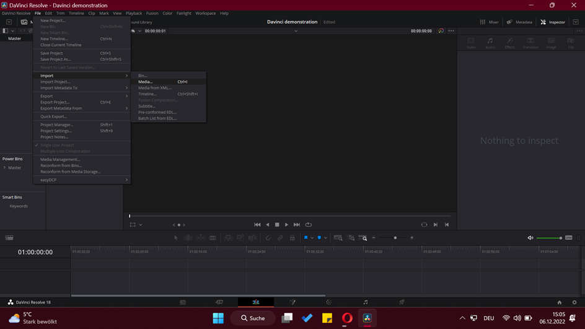Select the Trim edit mode tool
585x329 pixels.
click(188, 238)
